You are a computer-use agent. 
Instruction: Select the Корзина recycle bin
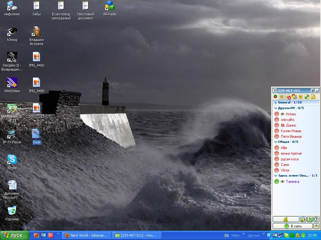[12, 213]
